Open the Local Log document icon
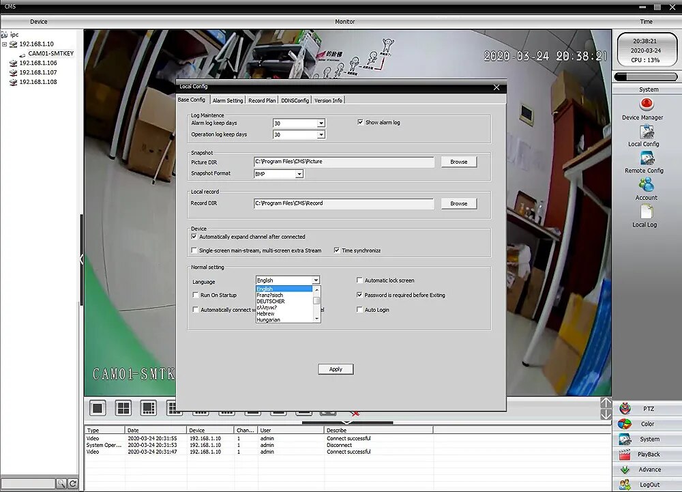Screen dimensions: 682x492 pos(647,212)
